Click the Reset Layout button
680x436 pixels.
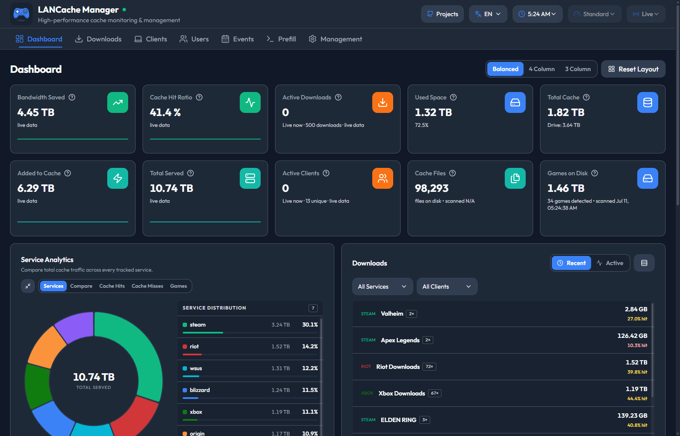(x=633, y=69)
